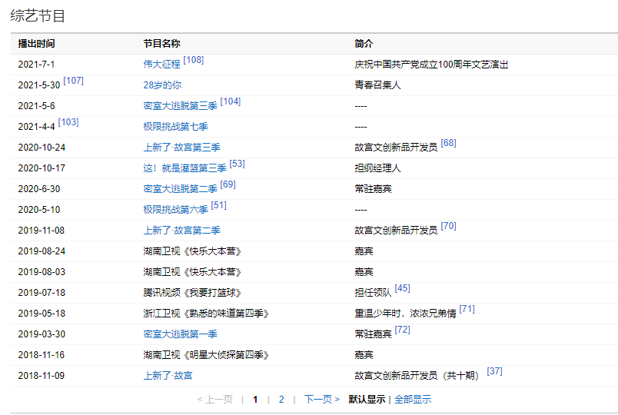Screen dimensions: 618x415
Task: Open reference [68] citation
Action: pyautogui.click(x=449, y=143)
